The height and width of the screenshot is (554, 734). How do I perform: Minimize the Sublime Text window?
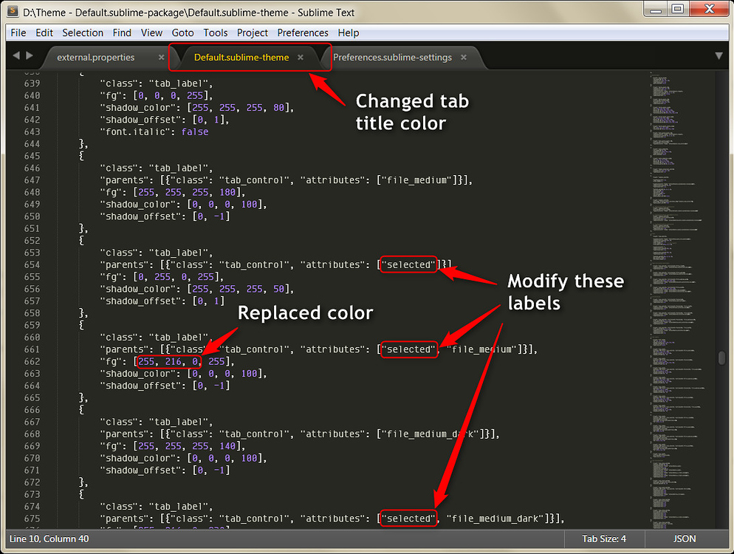click(x=656, y=10)
